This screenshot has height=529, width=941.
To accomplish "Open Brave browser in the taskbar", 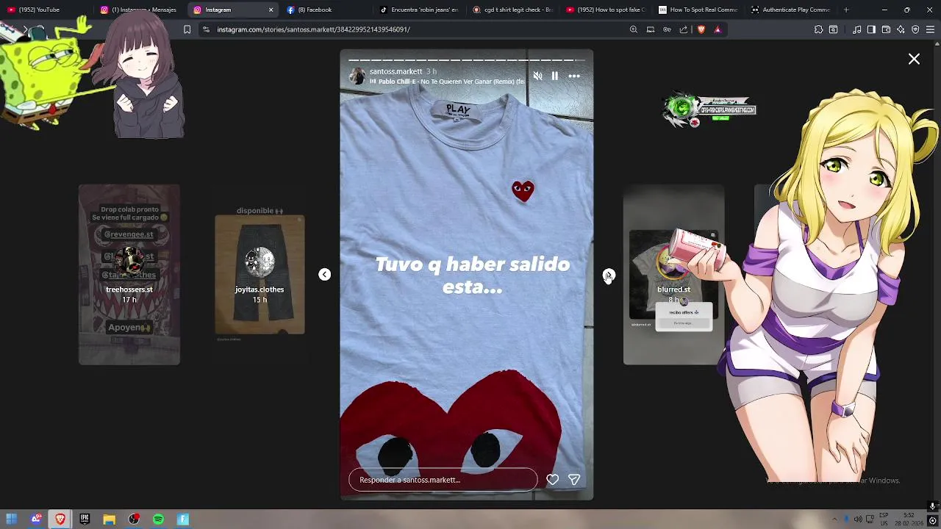I will (60, 519).
